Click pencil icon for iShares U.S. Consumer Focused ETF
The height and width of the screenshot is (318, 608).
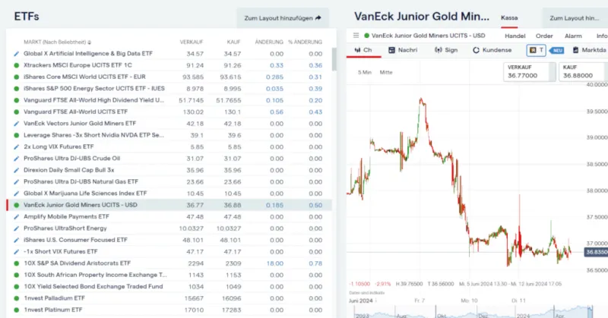(16, 240)
